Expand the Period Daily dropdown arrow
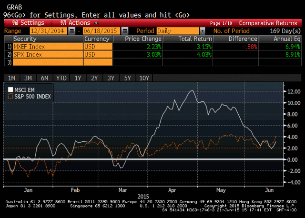Screen dimensions: 305x218 coord(202,30)
